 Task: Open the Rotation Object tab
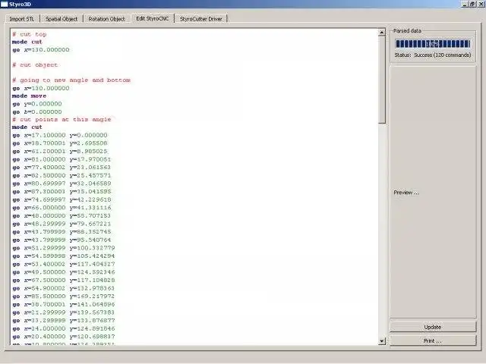click(106, 19)
